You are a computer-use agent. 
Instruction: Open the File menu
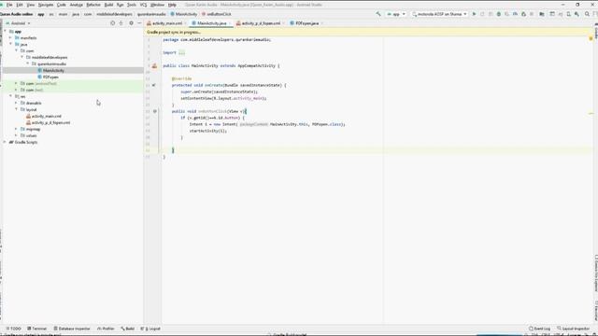point(9,5)
